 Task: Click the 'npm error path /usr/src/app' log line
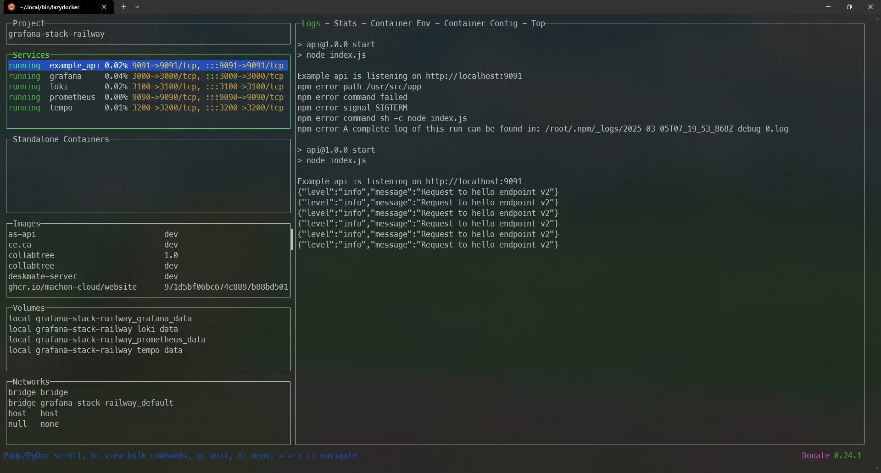coord(359,87)
